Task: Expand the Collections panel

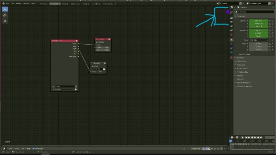Action: (241, 61)
